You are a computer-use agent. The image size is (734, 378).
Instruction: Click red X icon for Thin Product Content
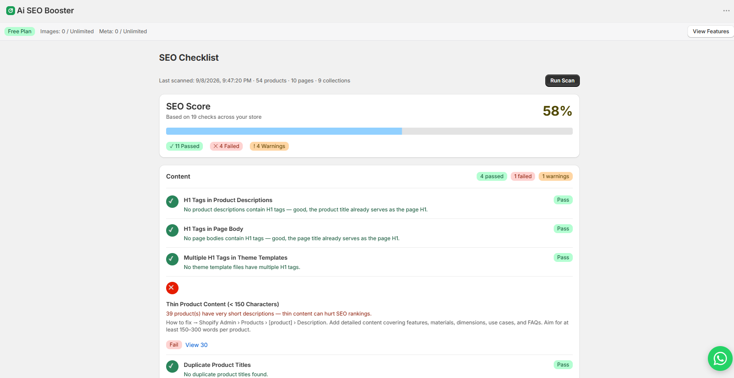(x=172, y=288)
